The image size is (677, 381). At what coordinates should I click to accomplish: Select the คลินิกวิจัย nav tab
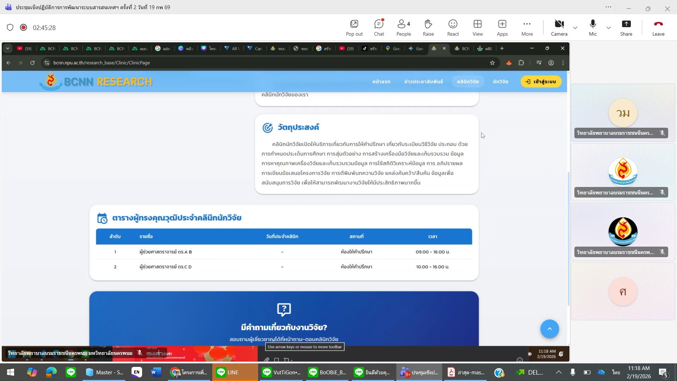coord(468,81)
